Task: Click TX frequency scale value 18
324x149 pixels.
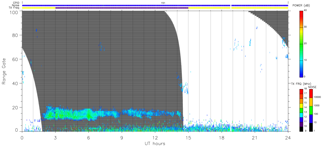Action: coord(305,89)
